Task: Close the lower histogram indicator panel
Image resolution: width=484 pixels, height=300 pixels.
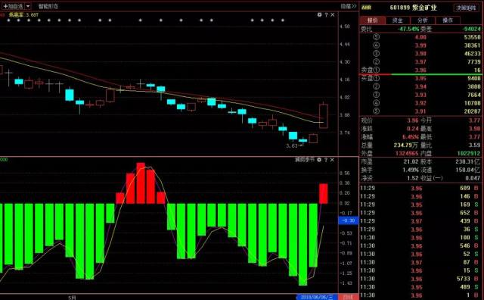Action: [332, 160]
